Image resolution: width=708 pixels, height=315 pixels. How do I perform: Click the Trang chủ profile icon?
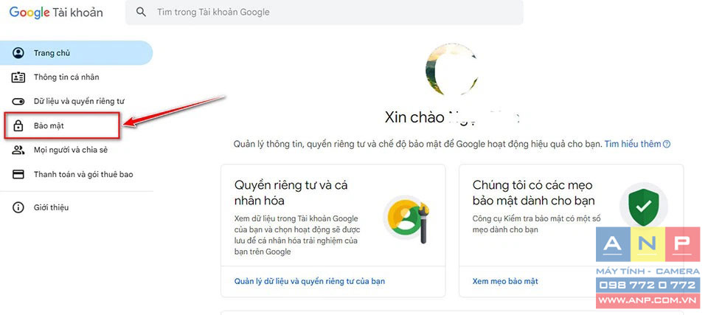pos(18,53)
